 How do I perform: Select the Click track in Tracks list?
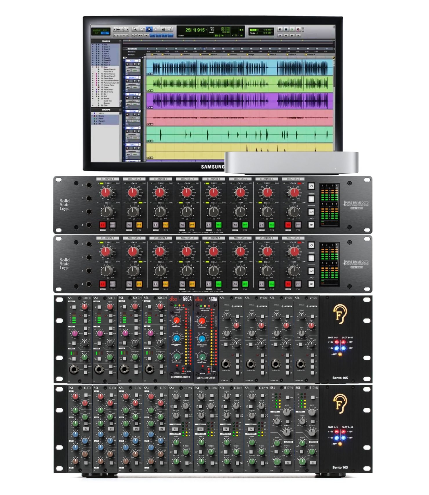[x=106, y=105]
